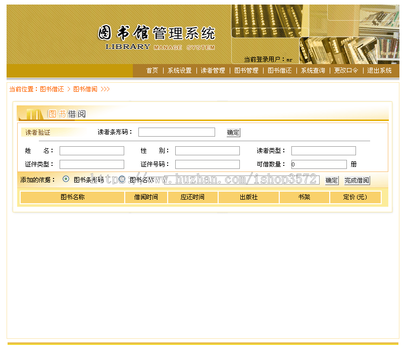Click the 可借数量 field showing 0

click(x=319, y=164)
